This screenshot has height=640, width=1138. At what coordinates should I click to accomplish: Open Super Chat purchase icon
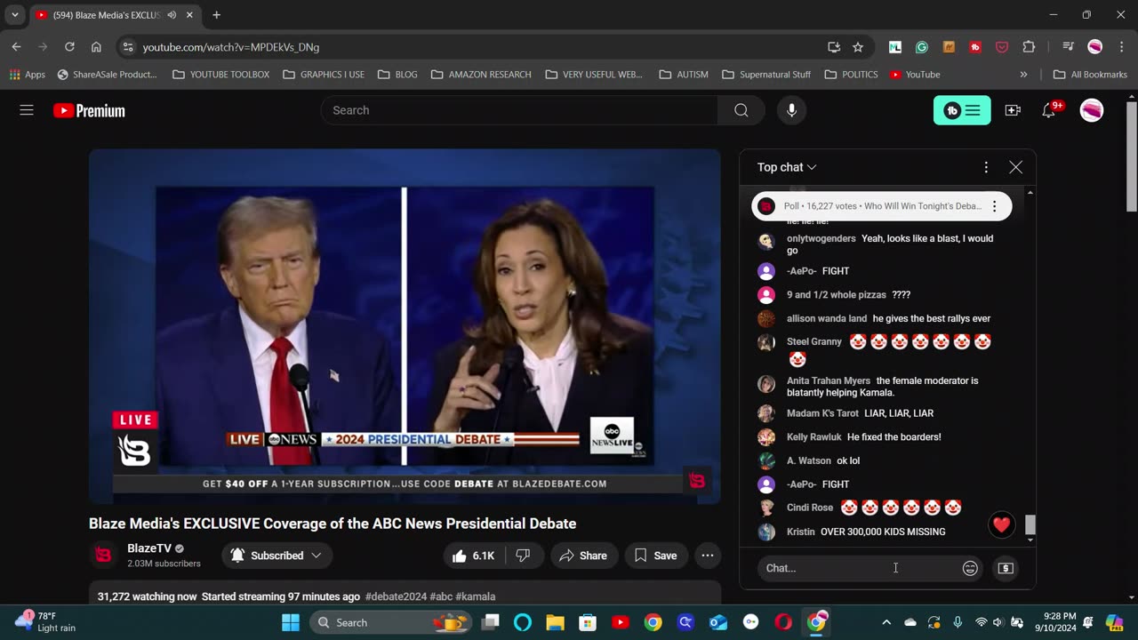(1006, 568)
